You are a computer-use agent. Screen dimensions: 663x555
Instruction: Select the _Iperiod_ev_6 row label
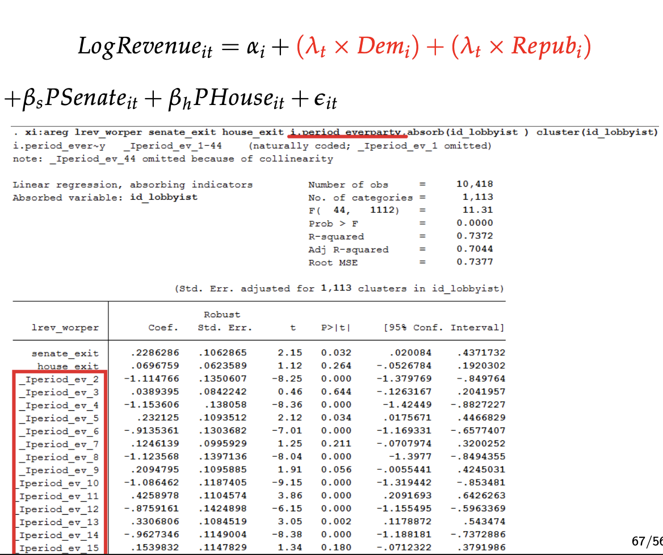[x=59, y=432]
